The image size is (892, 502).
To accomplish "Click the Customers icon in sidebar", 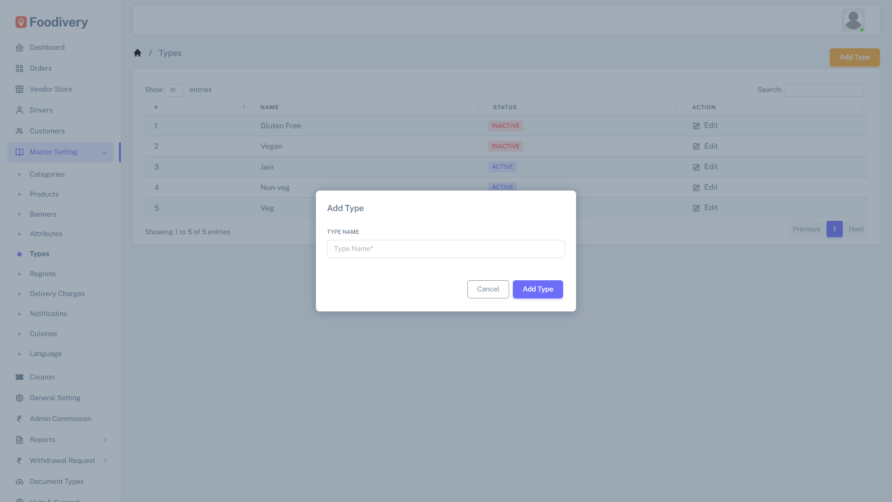I will 19,131.
